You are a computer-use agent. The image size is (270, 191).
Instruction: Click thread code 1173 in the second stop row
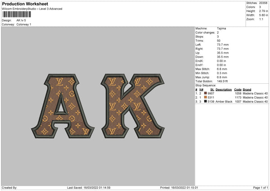point(238,98)
